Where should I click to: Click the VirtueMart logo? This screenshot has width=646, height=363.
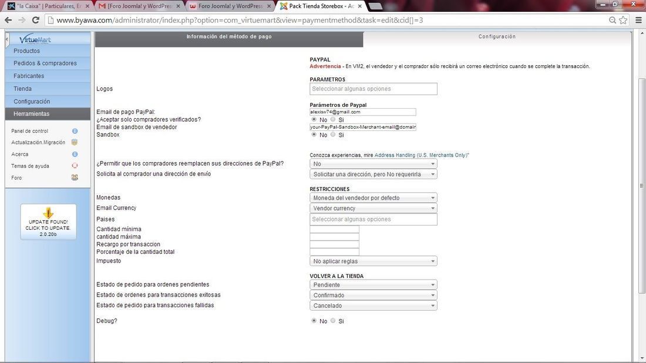pos(35,39)
